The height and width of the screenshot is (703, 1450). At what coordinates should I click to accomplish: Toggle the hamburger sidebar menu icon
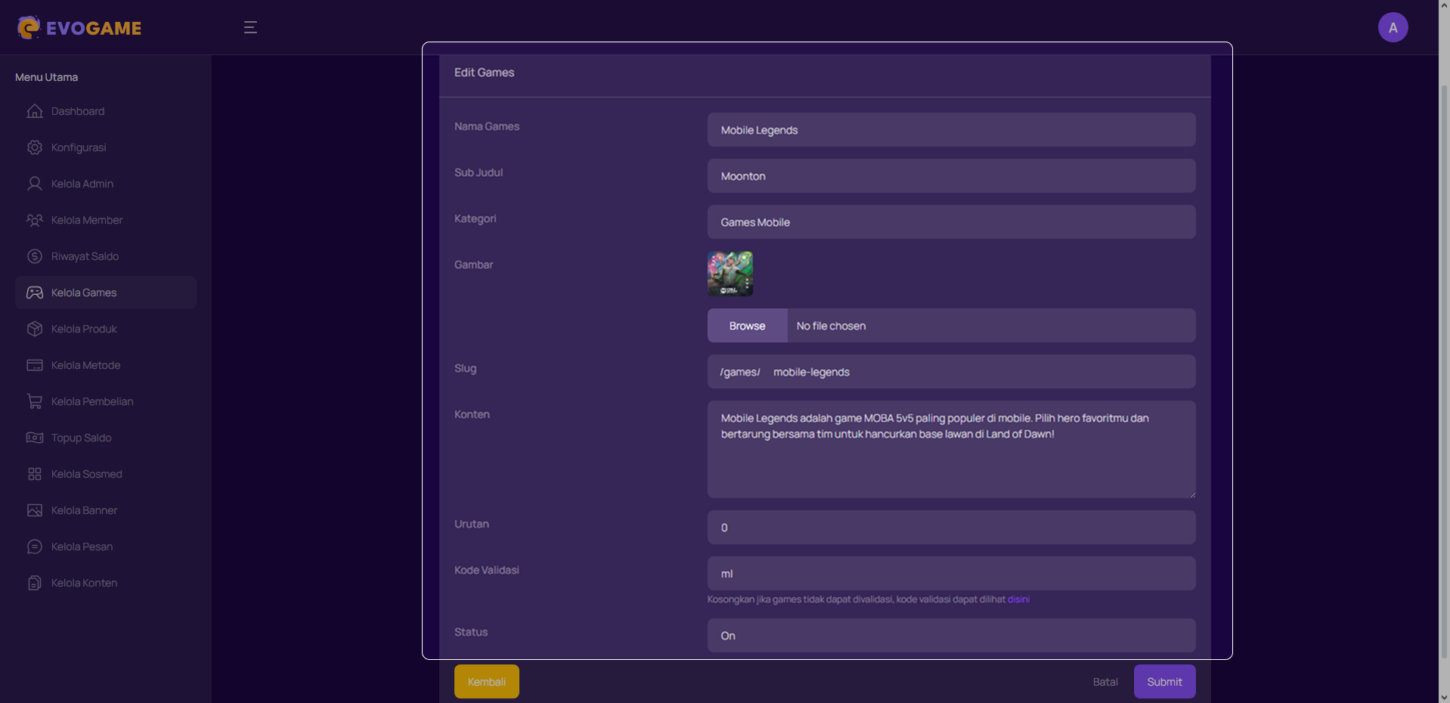pos(250,27)
